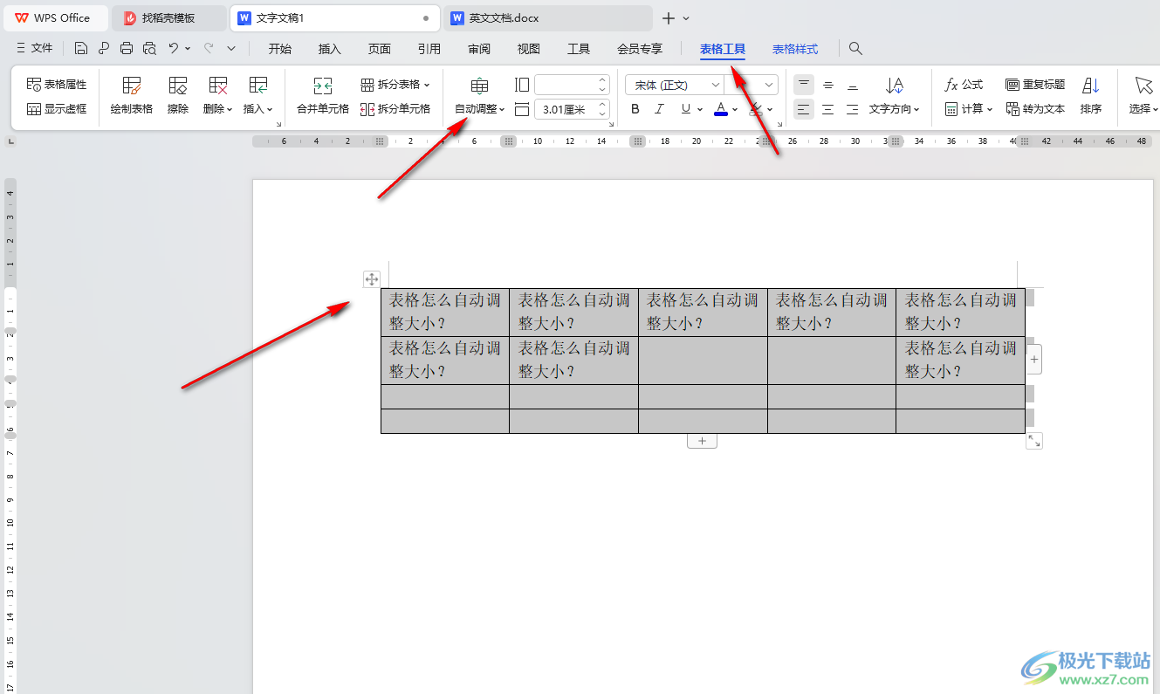Click Convert to Text (转为文本)
The image size is (1160, 694).
1035,109
